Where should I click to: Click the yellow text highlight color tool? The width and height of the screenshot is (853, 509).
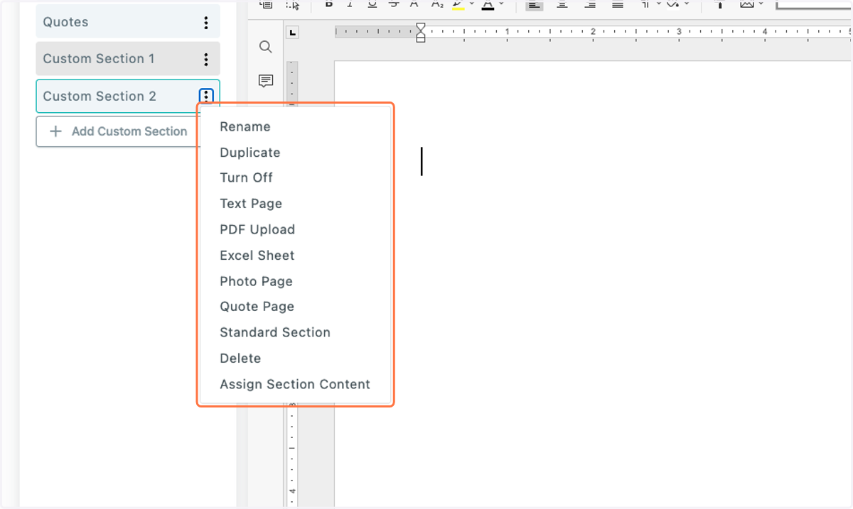(458, 5)
